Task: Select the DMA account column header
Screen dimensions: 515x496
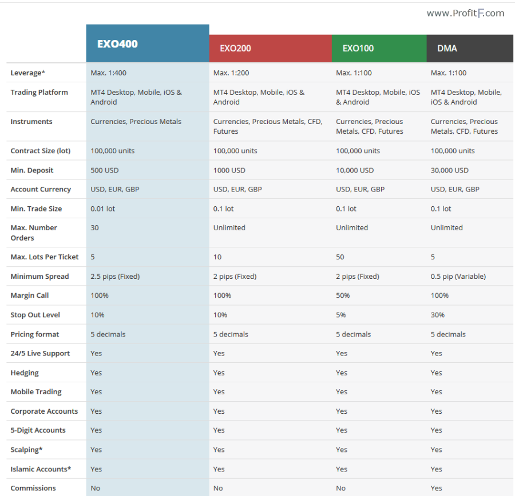Action: point(470,49)
